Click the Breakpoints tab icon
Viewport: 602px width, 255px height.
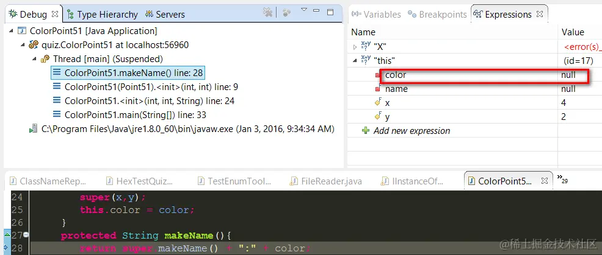click(x=412, y=15)
